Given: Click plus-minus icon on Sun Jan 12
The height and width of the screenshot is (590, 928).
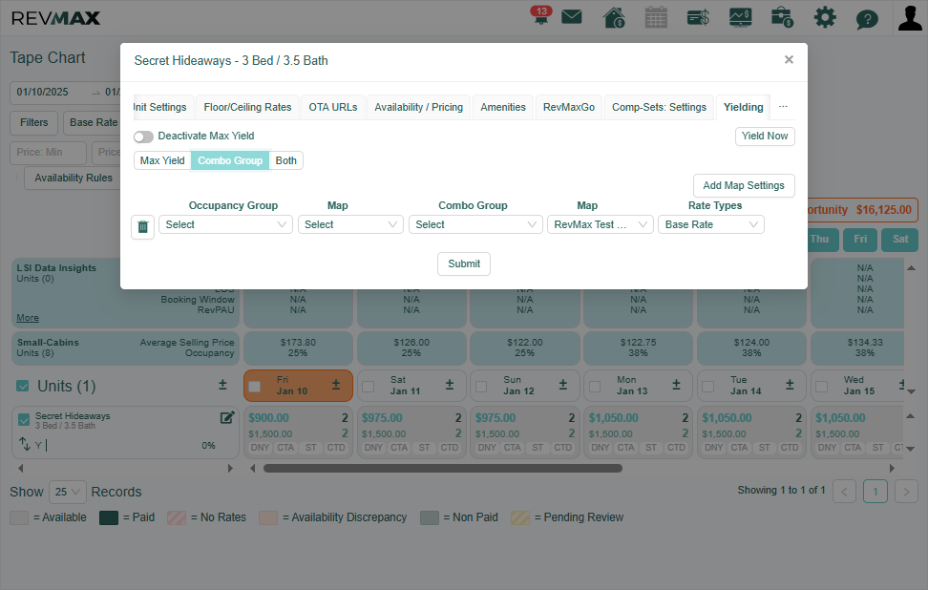Looking at the screenshot, I should tap(563, 385).
